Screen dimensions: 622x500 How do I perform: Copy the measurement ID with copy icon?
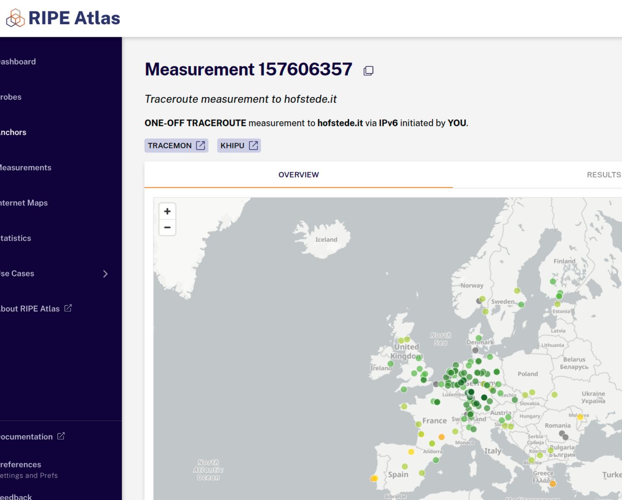click(x=368, y=71)
